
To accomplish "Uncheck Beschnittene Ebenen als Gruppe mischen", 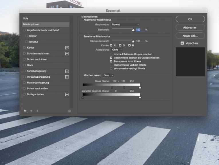I will (x=111, y=58).
